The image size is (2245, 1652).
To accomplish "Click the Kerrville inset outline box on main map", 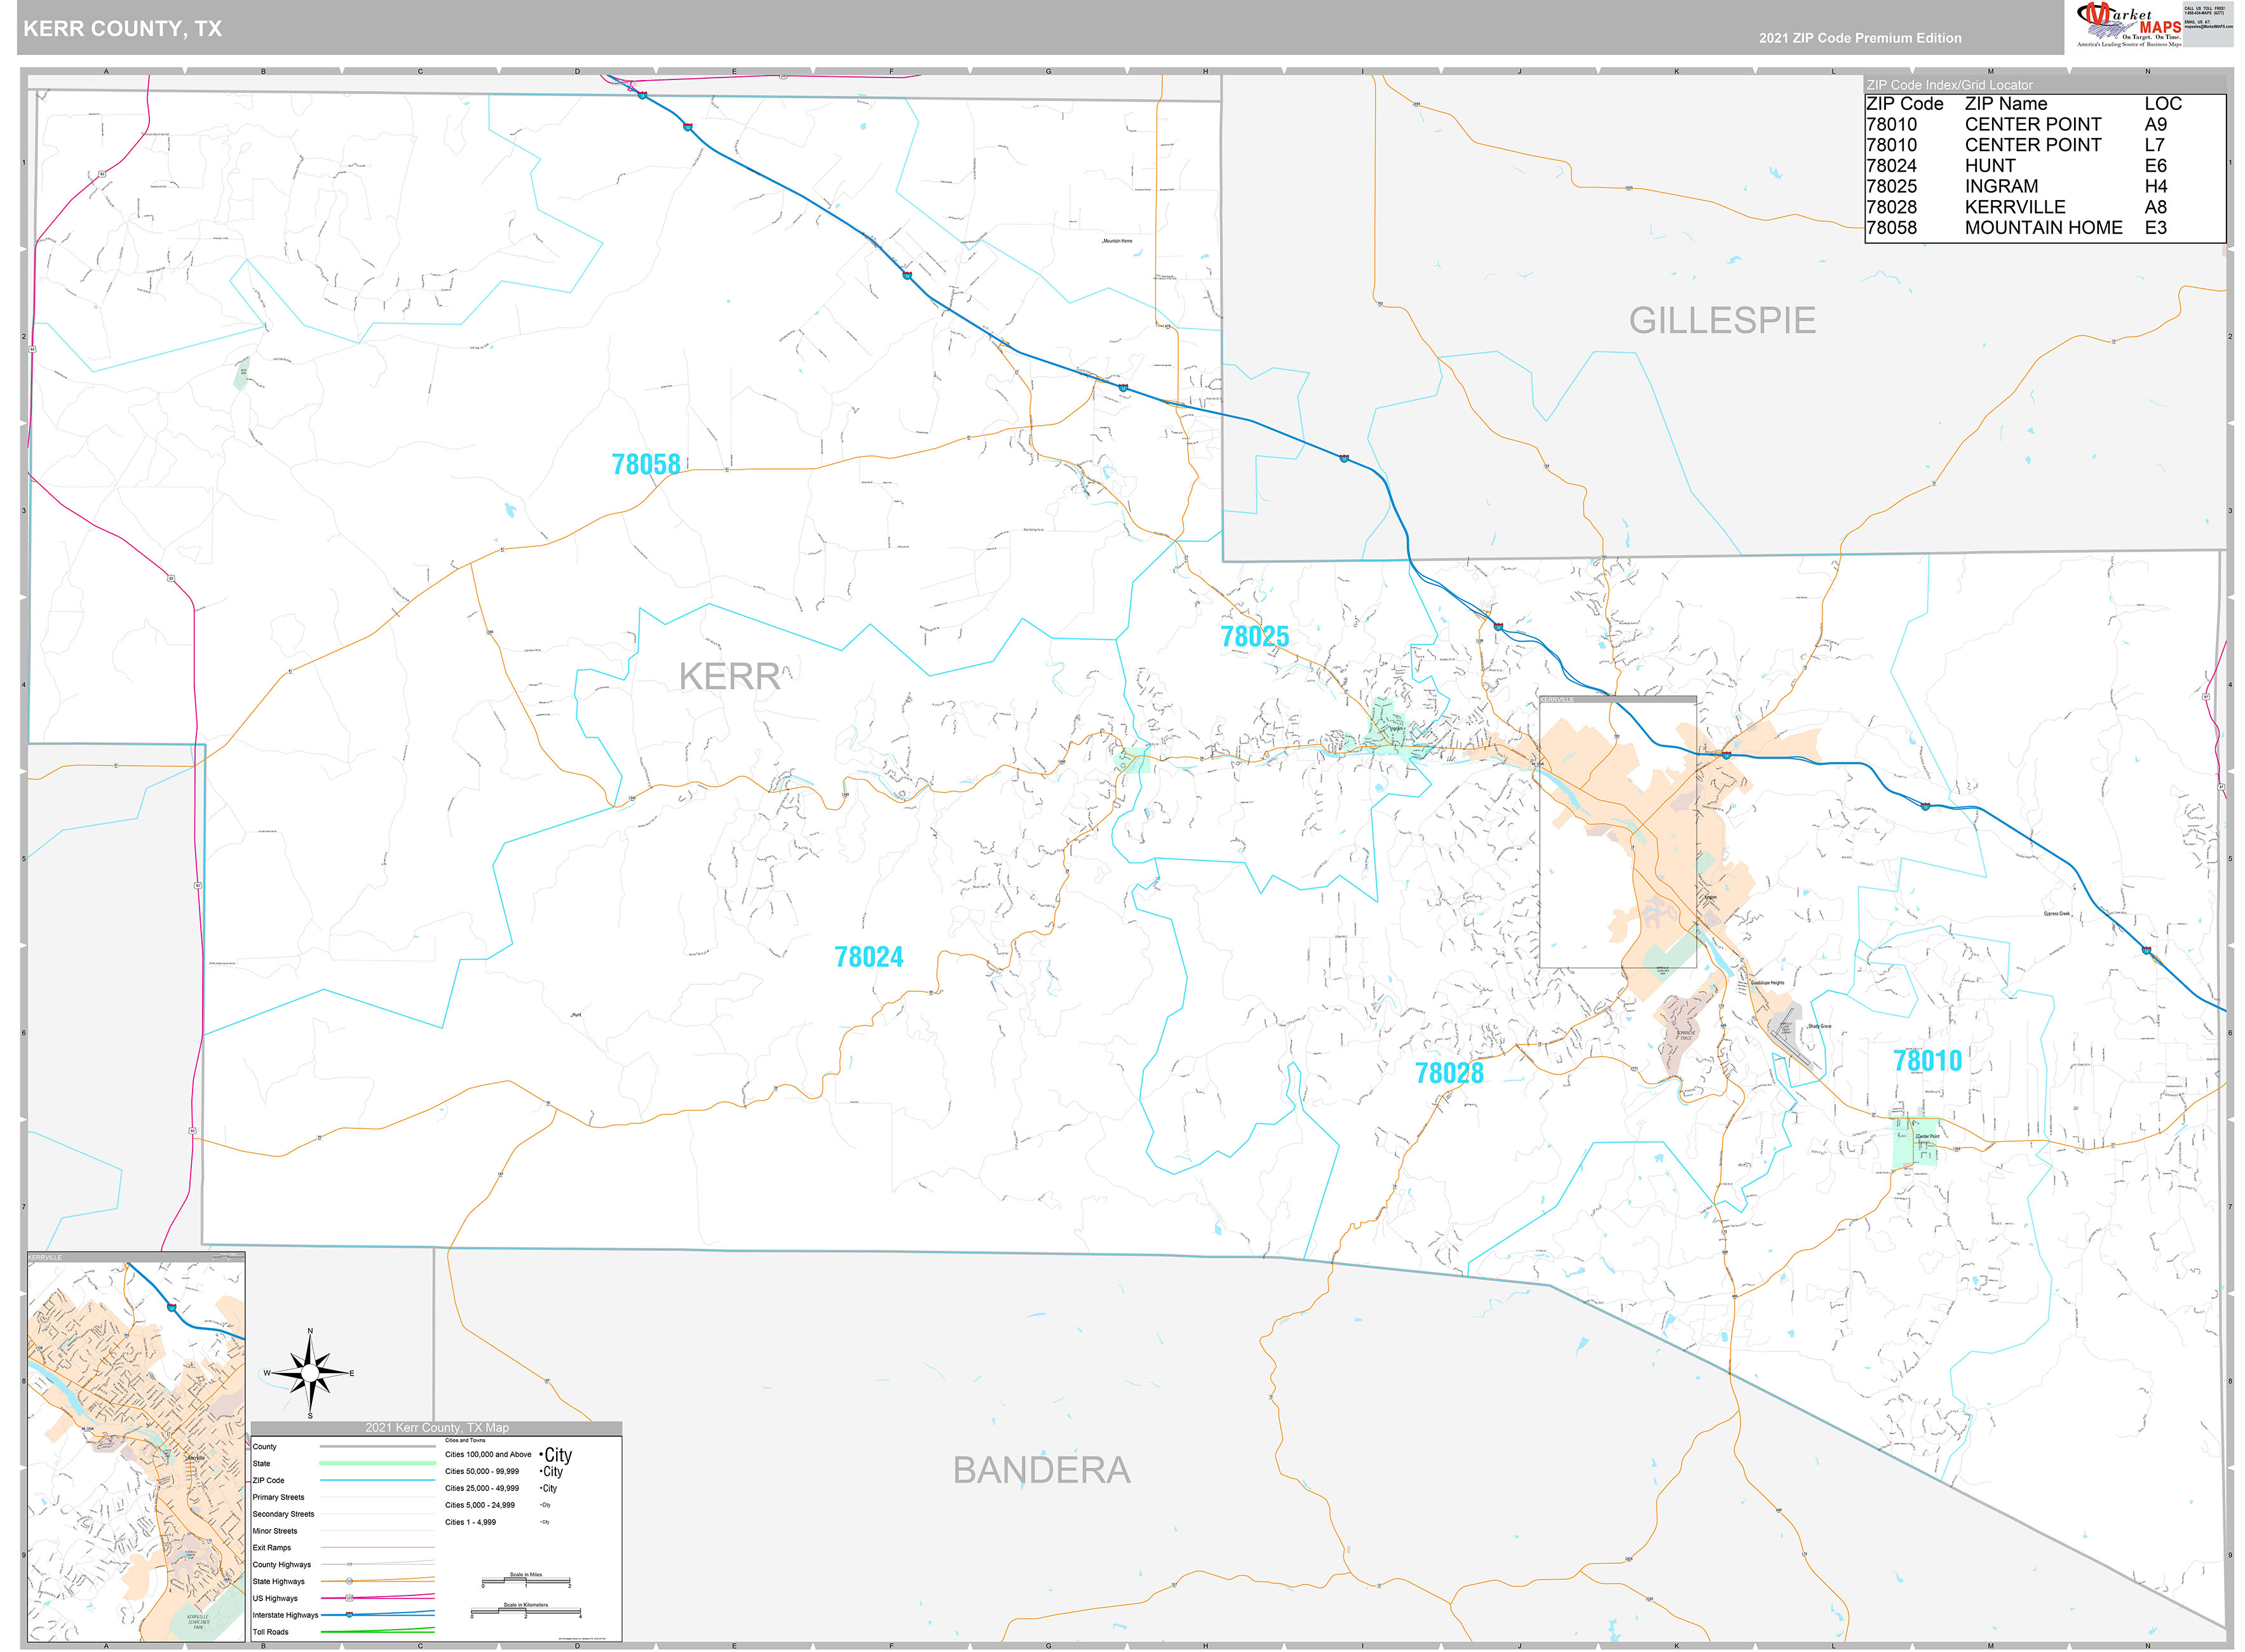I will [1617, 832].
